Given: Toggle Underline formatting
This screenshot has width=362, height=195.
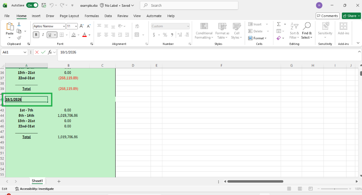Looking at the screenshot, I should [x=50, y=35].
